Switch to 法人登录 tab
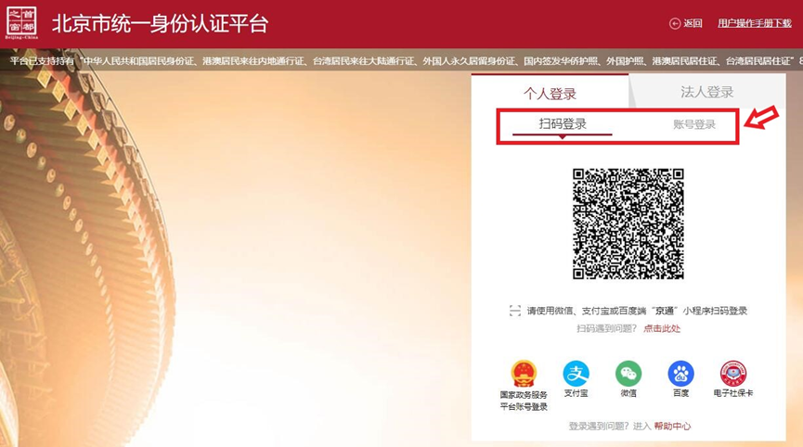803x447 pixels. 706,92
